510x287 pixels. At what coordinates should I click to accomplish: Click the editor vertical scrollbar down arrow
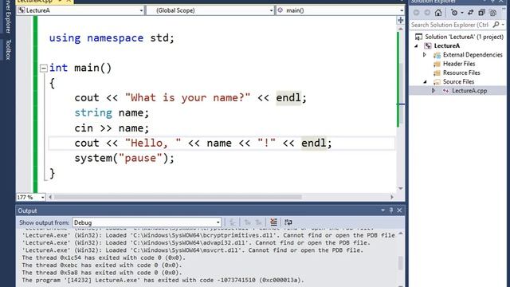[x=401, y=188]
